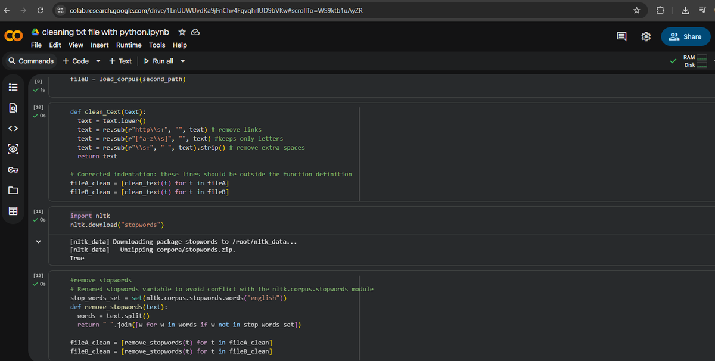This screenshot has height=361, width=715.
Task: Run cell number 11
Action: click(38, 211)
